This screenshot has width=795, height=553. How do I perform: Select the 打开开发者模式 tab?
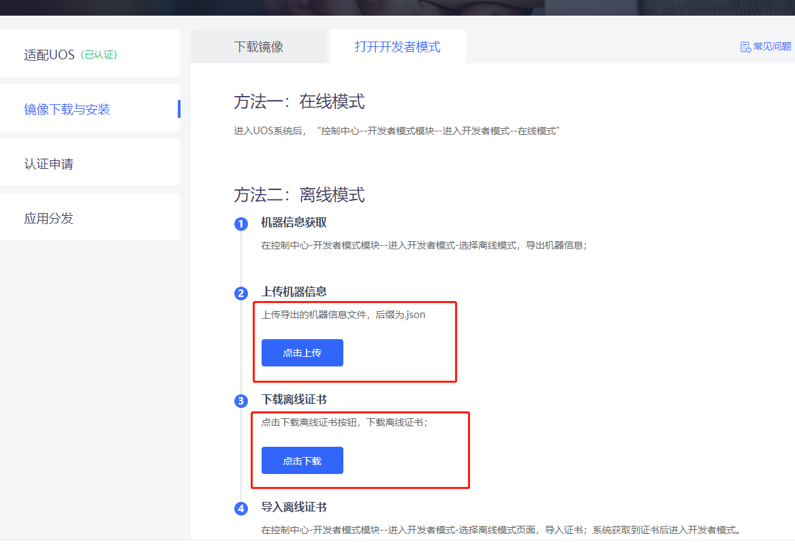[x=398, y=46]
